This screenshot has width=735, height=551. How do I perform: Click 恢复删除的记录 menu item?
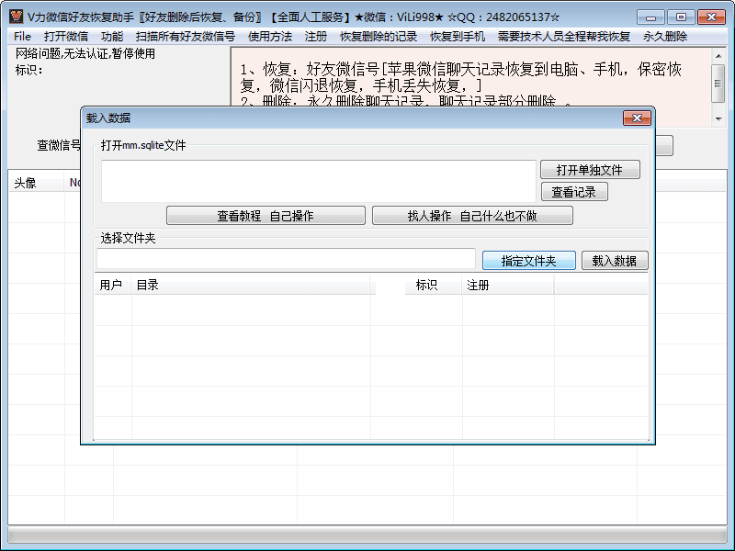(379, 37)
